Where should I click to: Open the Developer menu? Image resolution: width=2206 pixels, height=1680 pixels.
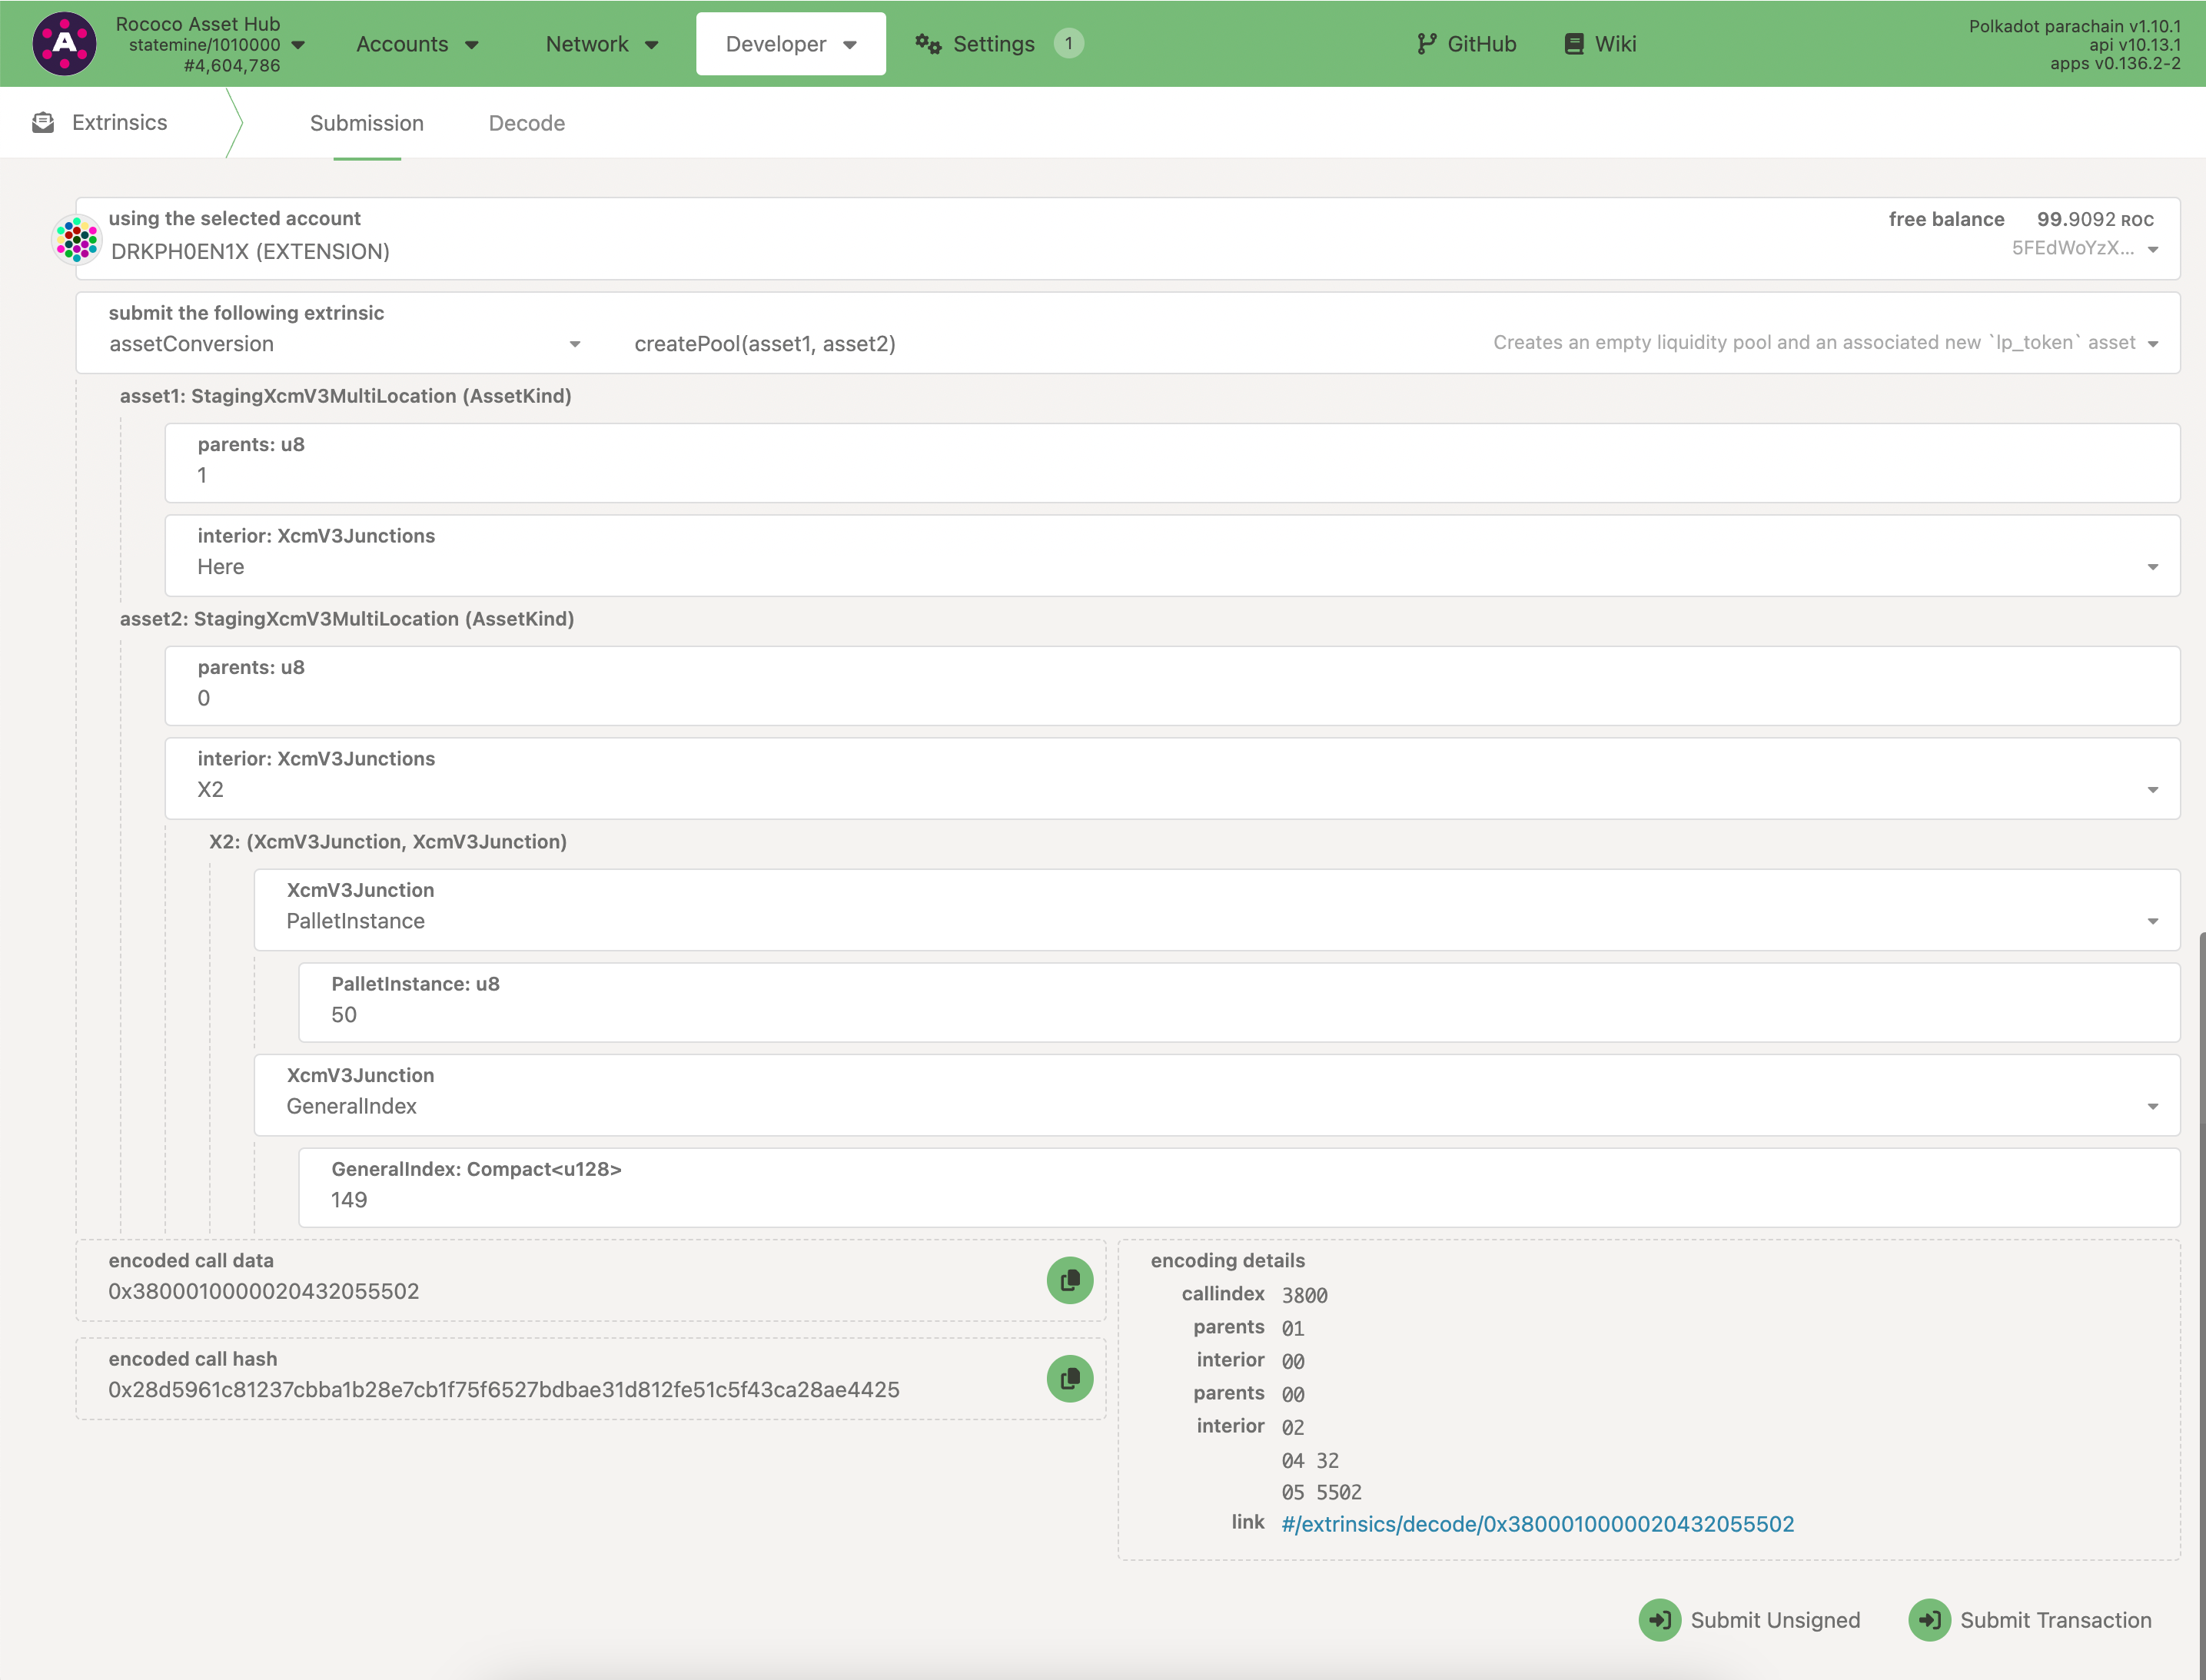790,44
